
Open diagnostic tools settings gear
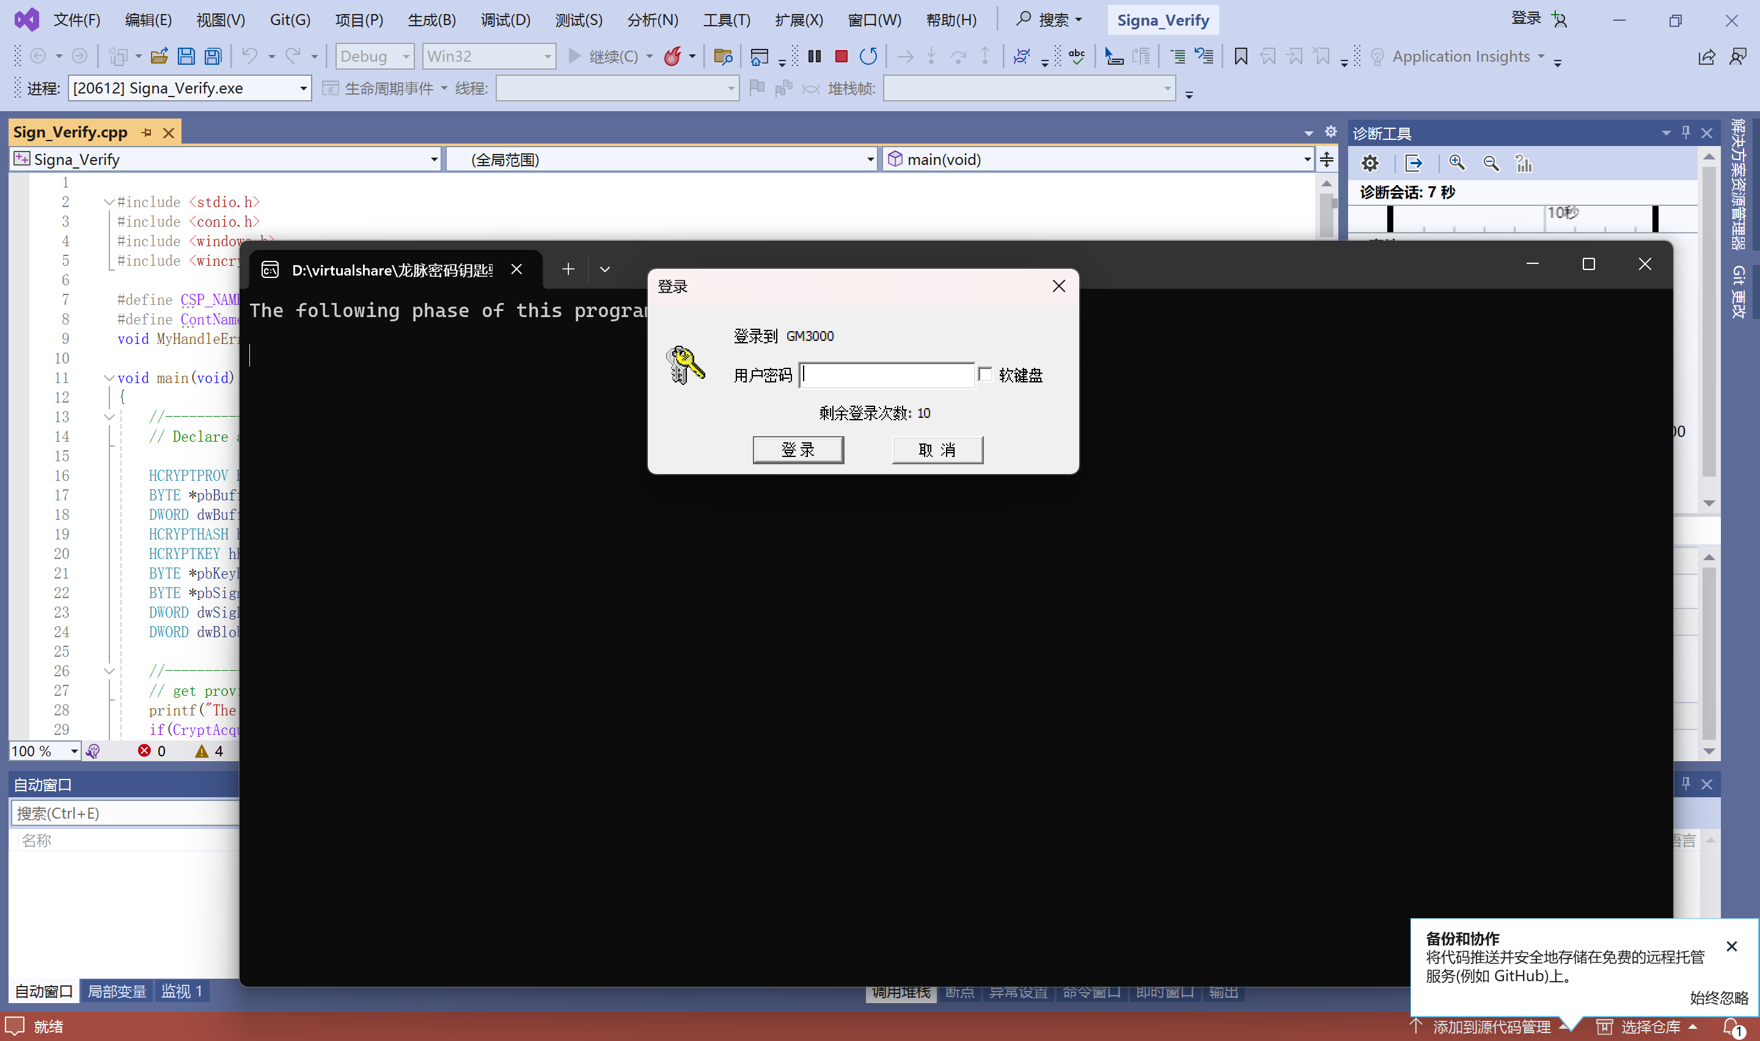1369,164
